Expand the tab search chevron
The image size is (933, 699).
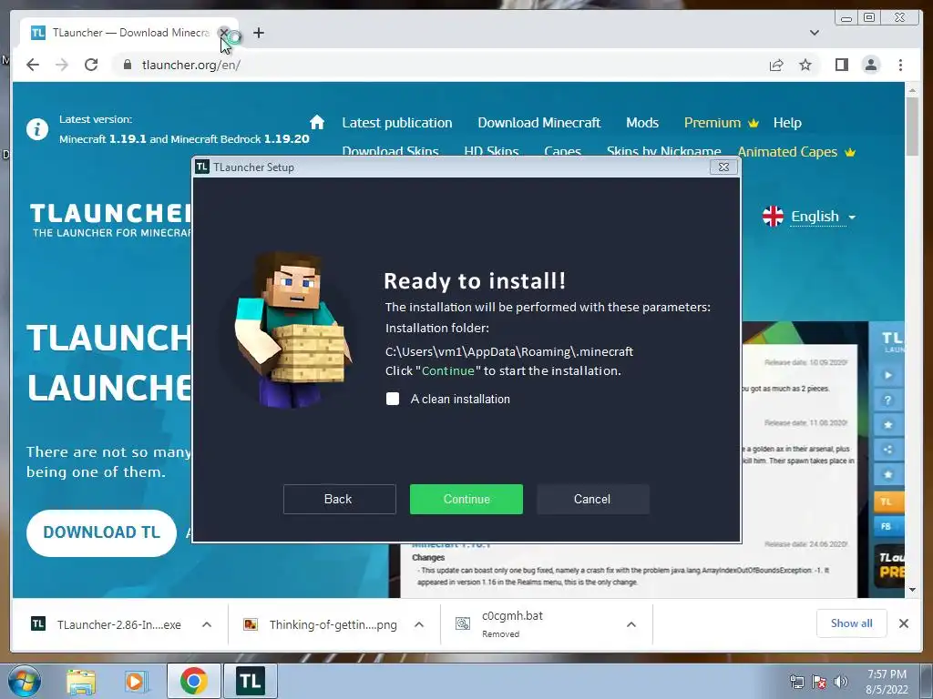(x=815, y=33)
